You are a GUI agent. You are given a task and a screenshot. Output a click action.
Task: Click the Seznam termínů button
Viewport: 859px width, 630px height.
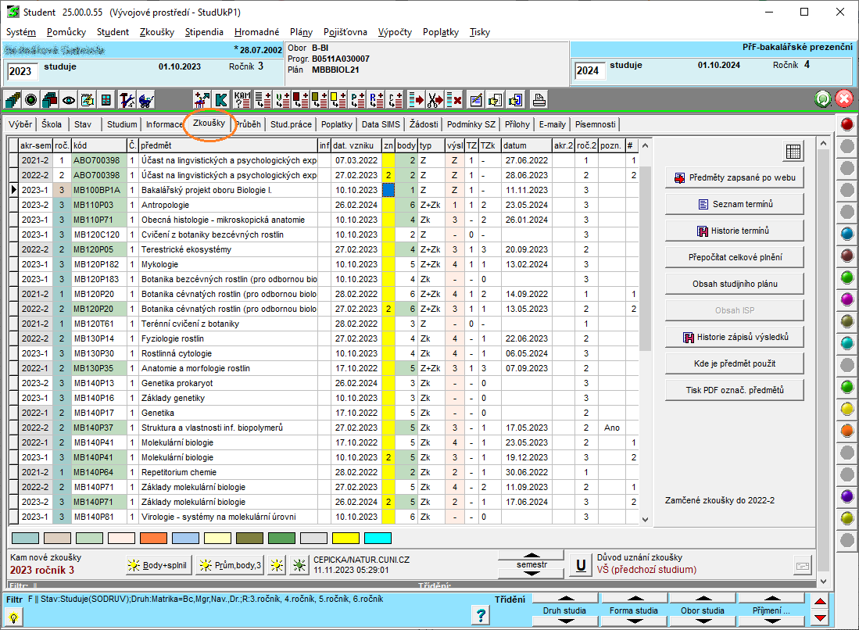pos(734,204)
